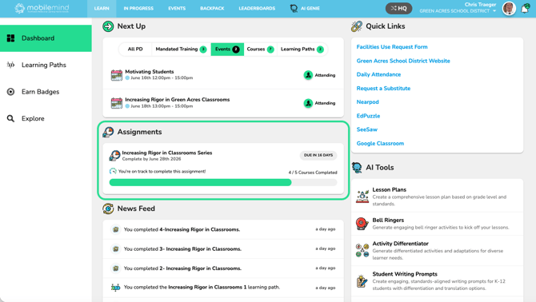
Task: Open Nearpod quick link
Action: coord(367,102)
